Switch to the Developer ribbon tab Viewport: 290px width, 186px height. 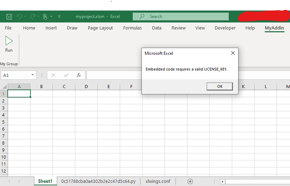coord(225,28)
